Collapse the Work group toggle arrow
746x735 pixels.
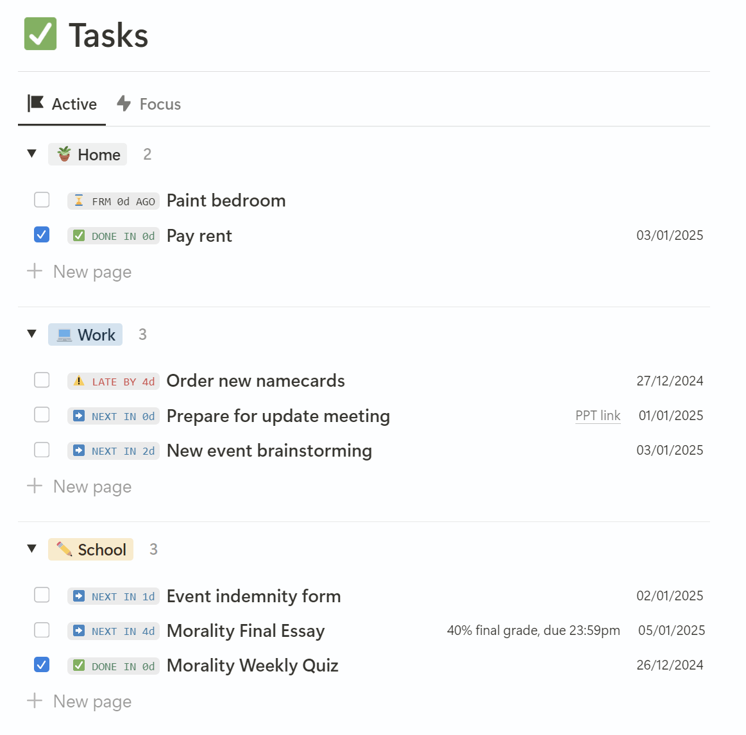[x=31, y=334]
